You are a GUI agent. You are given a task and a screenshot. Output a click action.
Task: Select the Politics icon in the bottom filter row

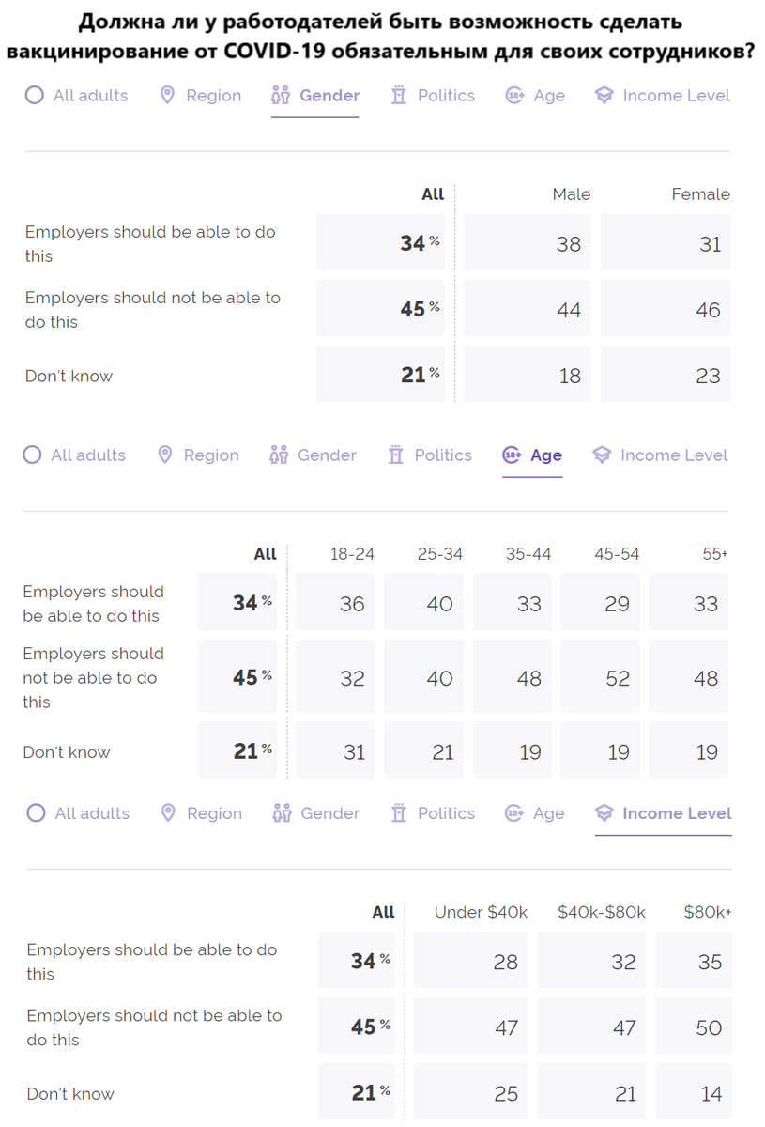(x=400, y=813)
